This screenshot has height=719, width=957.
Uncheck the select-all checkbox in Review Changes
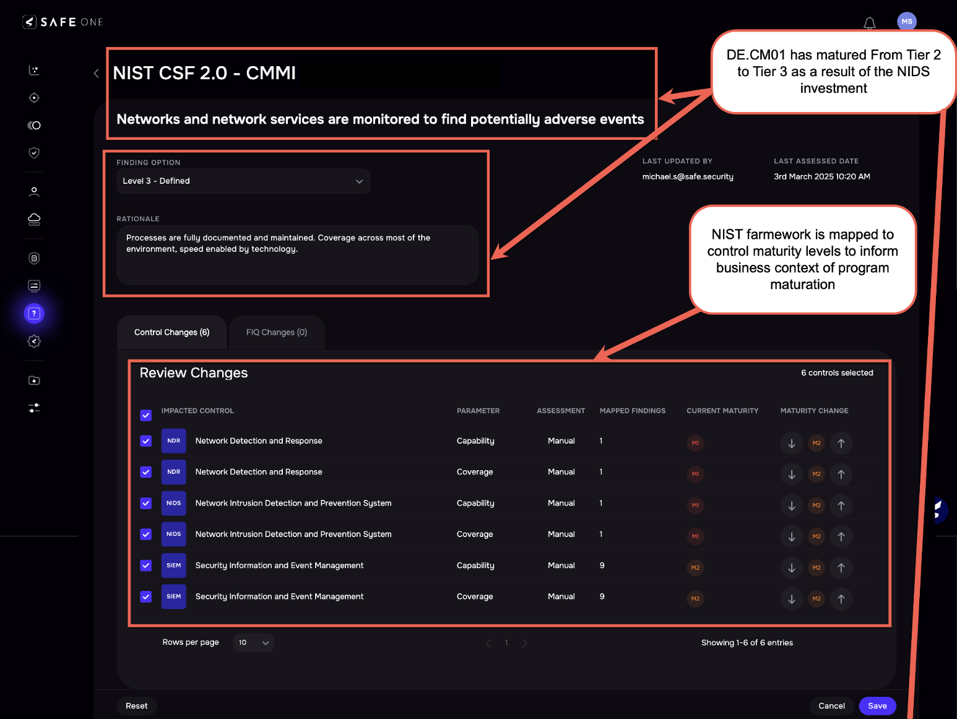pyautogui.click(x=145, y=415)
